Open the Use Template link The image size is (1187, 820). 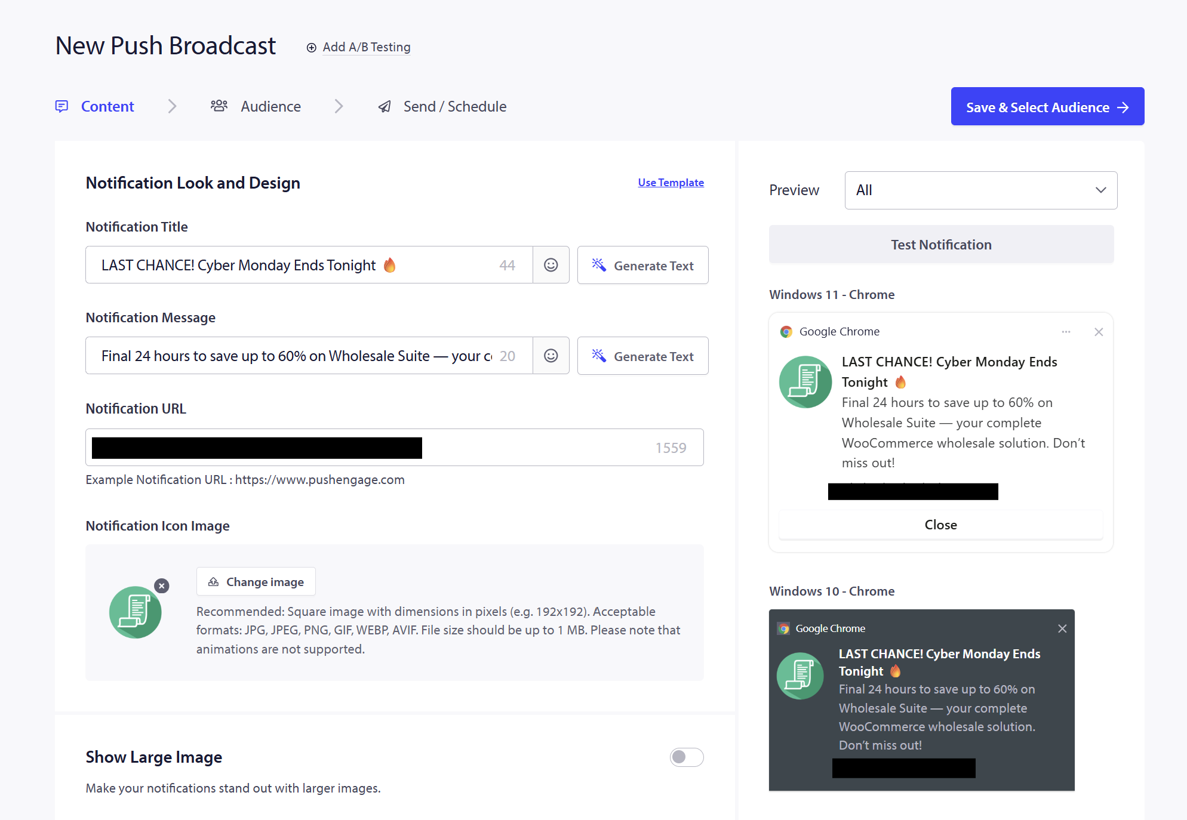click(x=671, y=183)
